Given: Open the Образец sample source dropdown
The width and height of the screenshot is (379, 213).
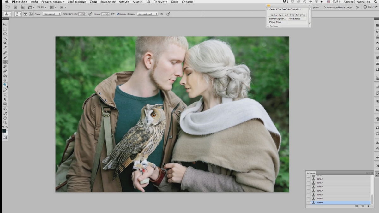Looking at the screenshot, I should click(147, 14).
